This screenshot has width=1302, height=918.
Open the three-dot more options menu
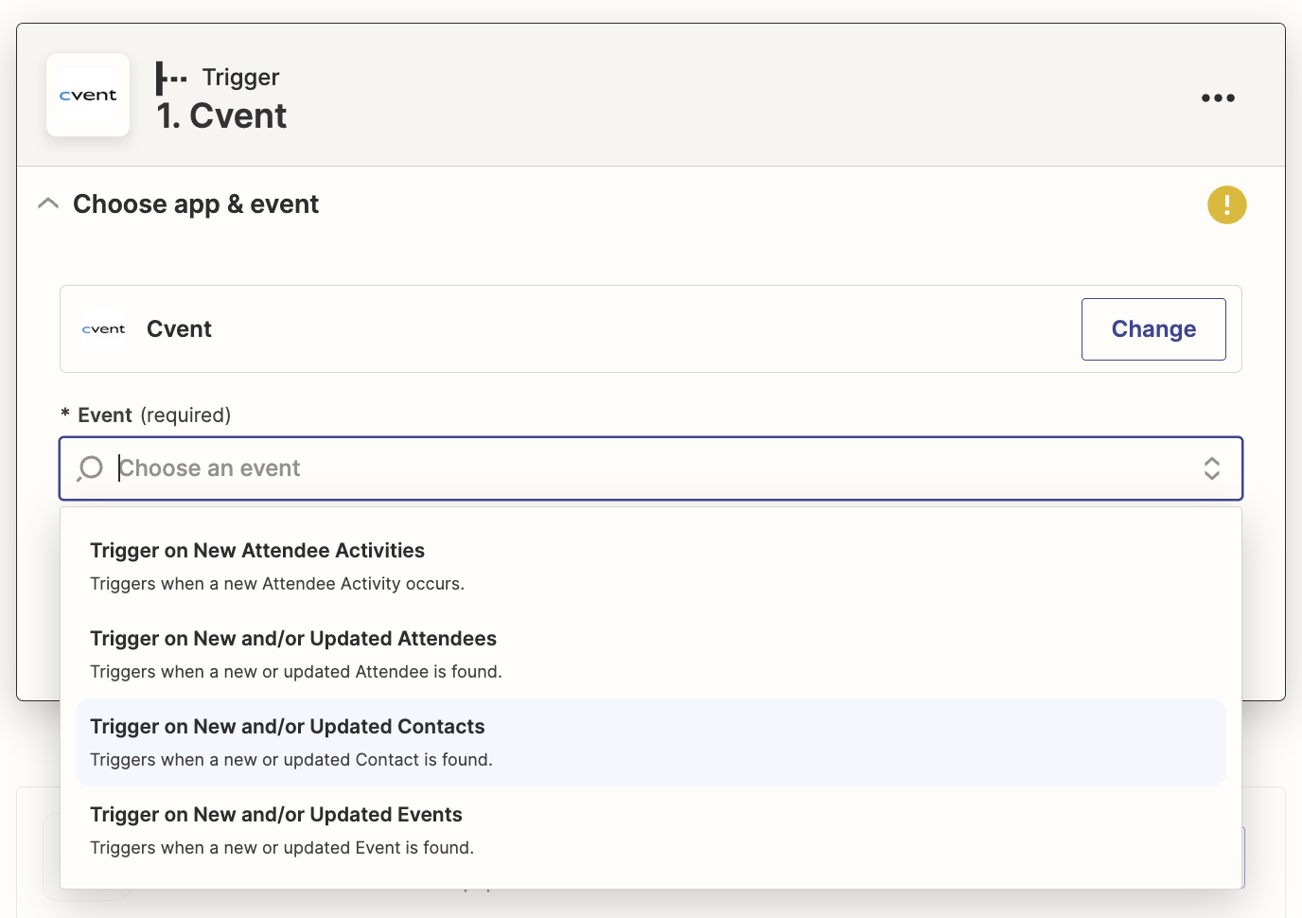point(1218,97)
